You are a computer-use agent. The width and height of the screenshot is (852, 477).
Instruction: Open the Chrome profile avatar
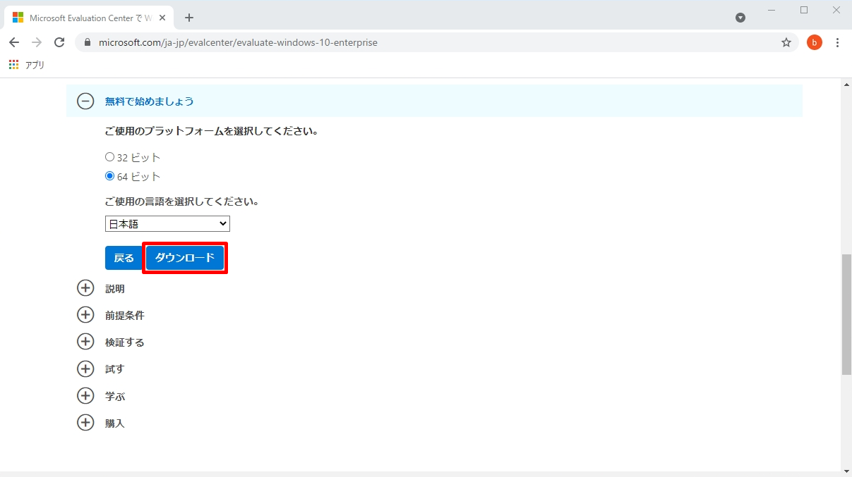[815, 42]
